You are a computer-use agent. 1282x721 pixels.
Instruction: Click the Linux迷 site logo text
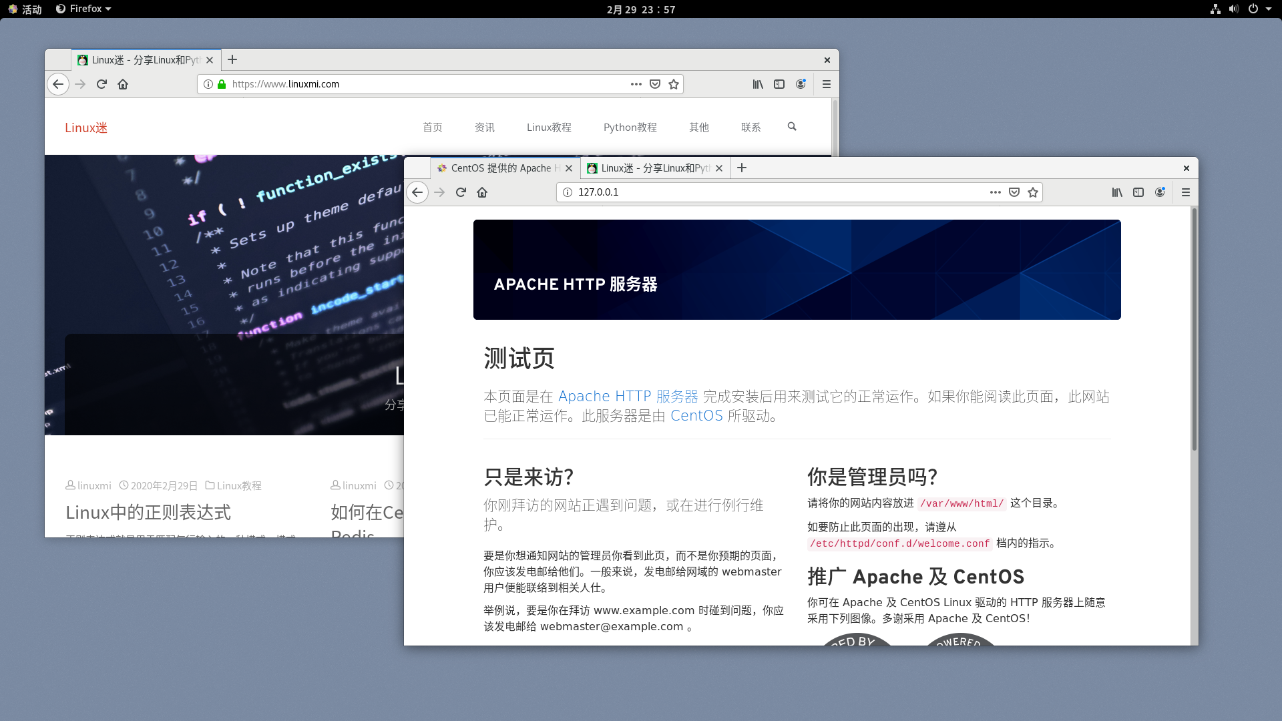tap(86, 128)
